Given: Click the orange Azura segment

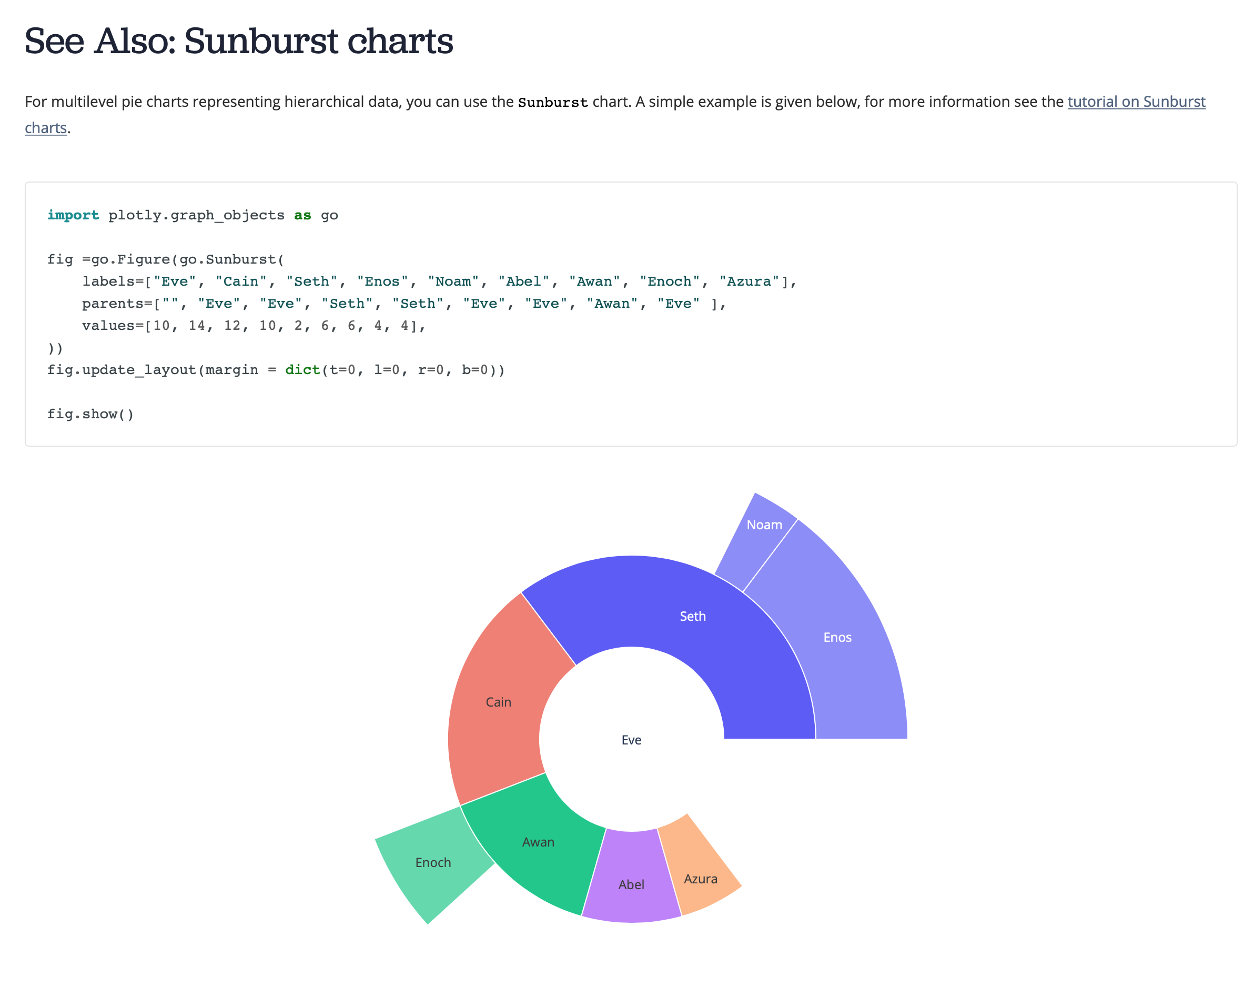Looking at the screenshot, I should (x=700, y=879).
